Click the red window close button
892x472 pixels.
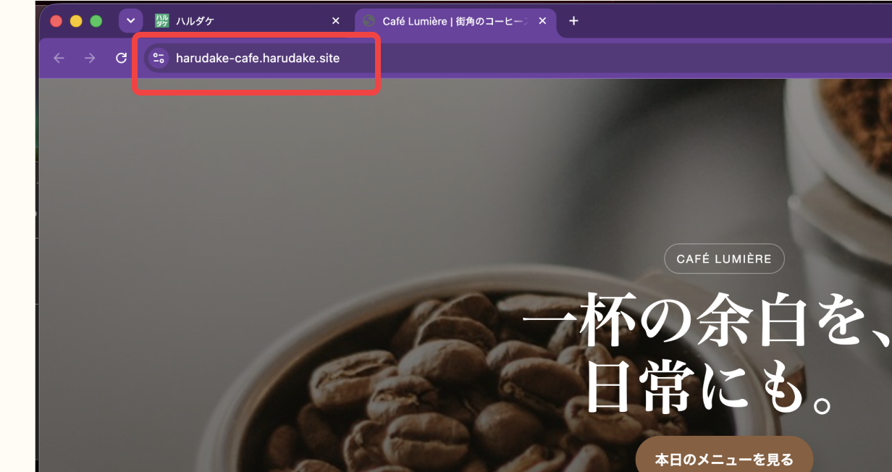pyautogui.click(x=56, y=21)
